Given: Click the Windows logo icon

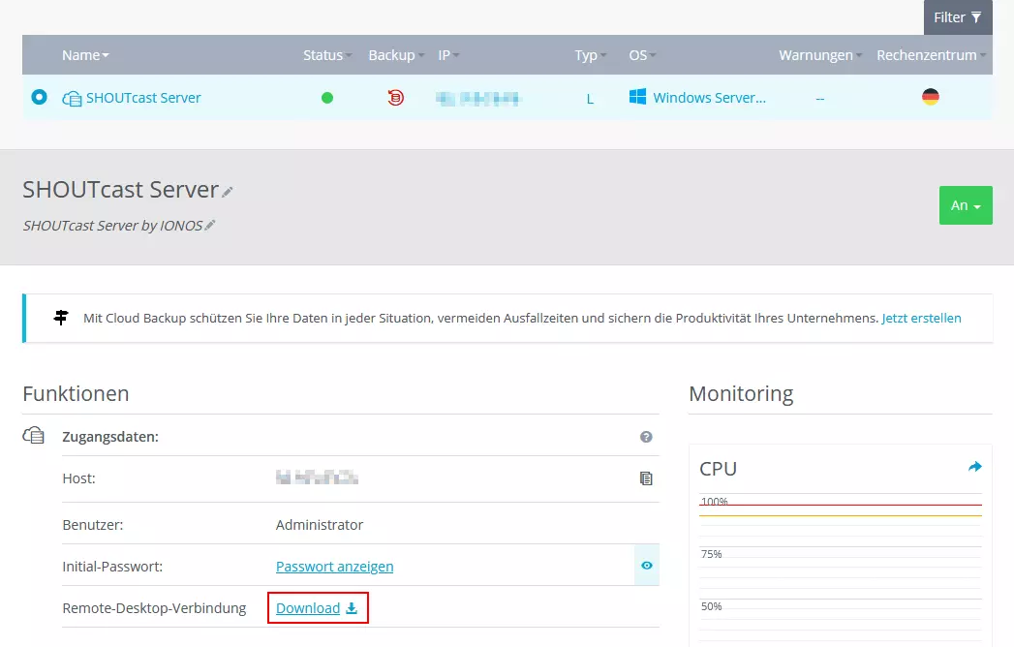Looking at the screenshot, I should tap(637, 97).
